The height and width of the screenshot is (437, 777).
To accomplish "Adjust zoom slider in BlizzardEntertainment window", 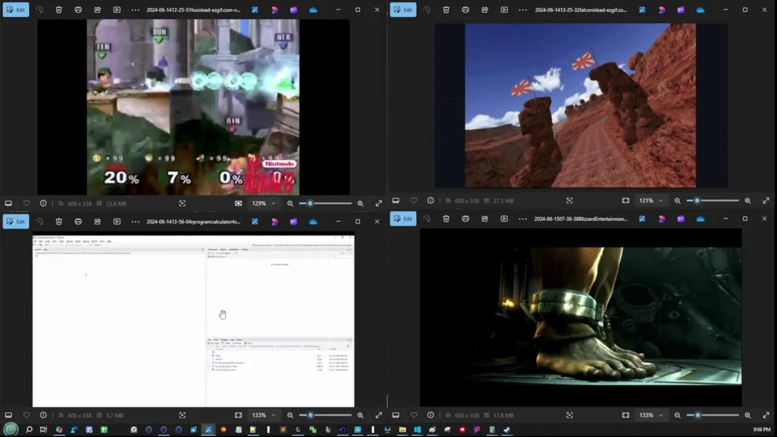I will (x=713, y=415).
